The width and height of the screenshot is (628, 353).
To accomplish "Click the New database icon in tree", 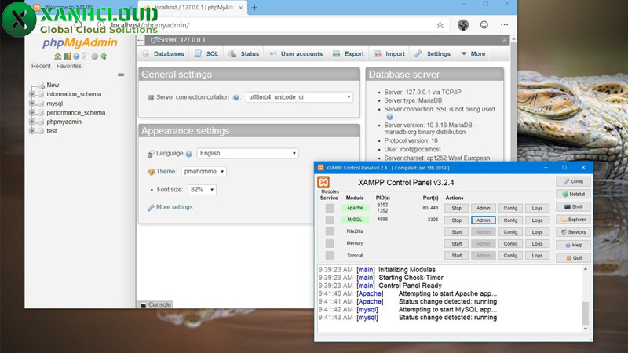I will tap(41, 85).
